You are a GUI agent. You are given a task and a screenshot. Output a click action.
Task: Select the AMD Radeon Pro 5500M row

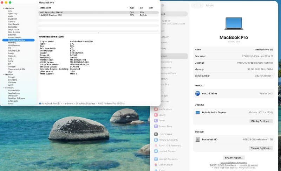(x=98, y=13)
